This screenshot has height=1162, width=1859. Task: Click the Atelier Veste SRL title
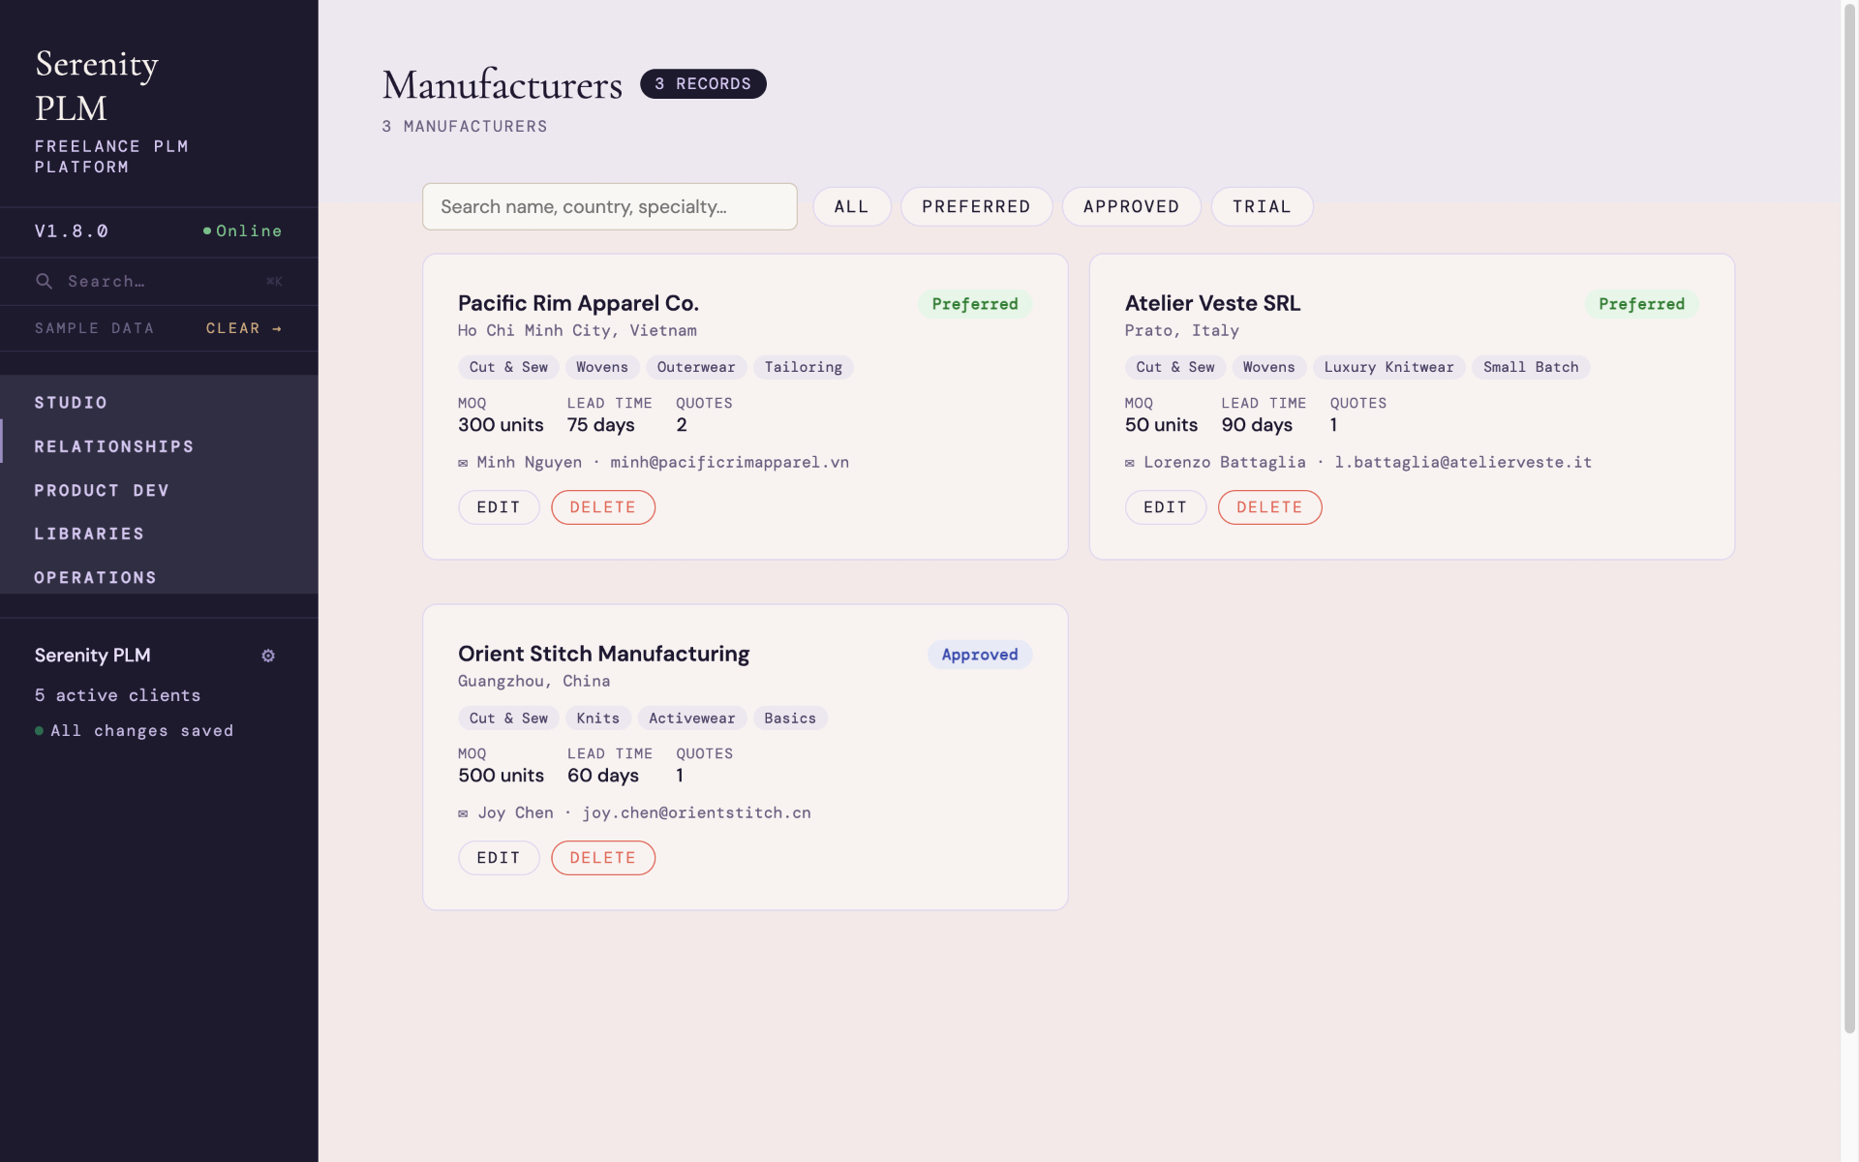click(1212, 303)
